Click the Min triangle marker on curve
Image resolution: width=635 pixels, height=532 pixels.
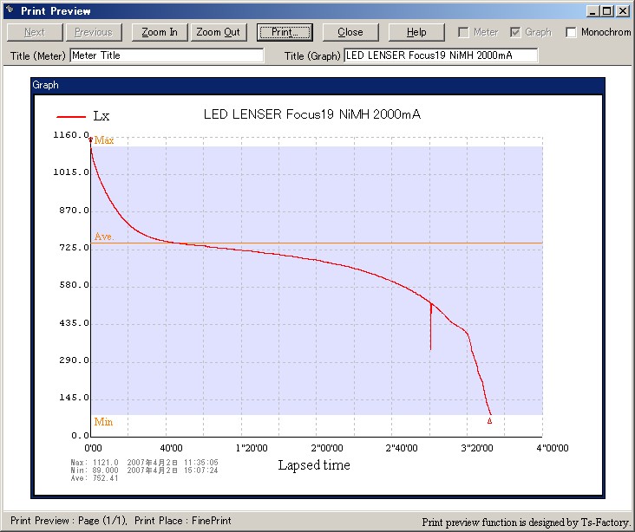(x=489, y=421)
